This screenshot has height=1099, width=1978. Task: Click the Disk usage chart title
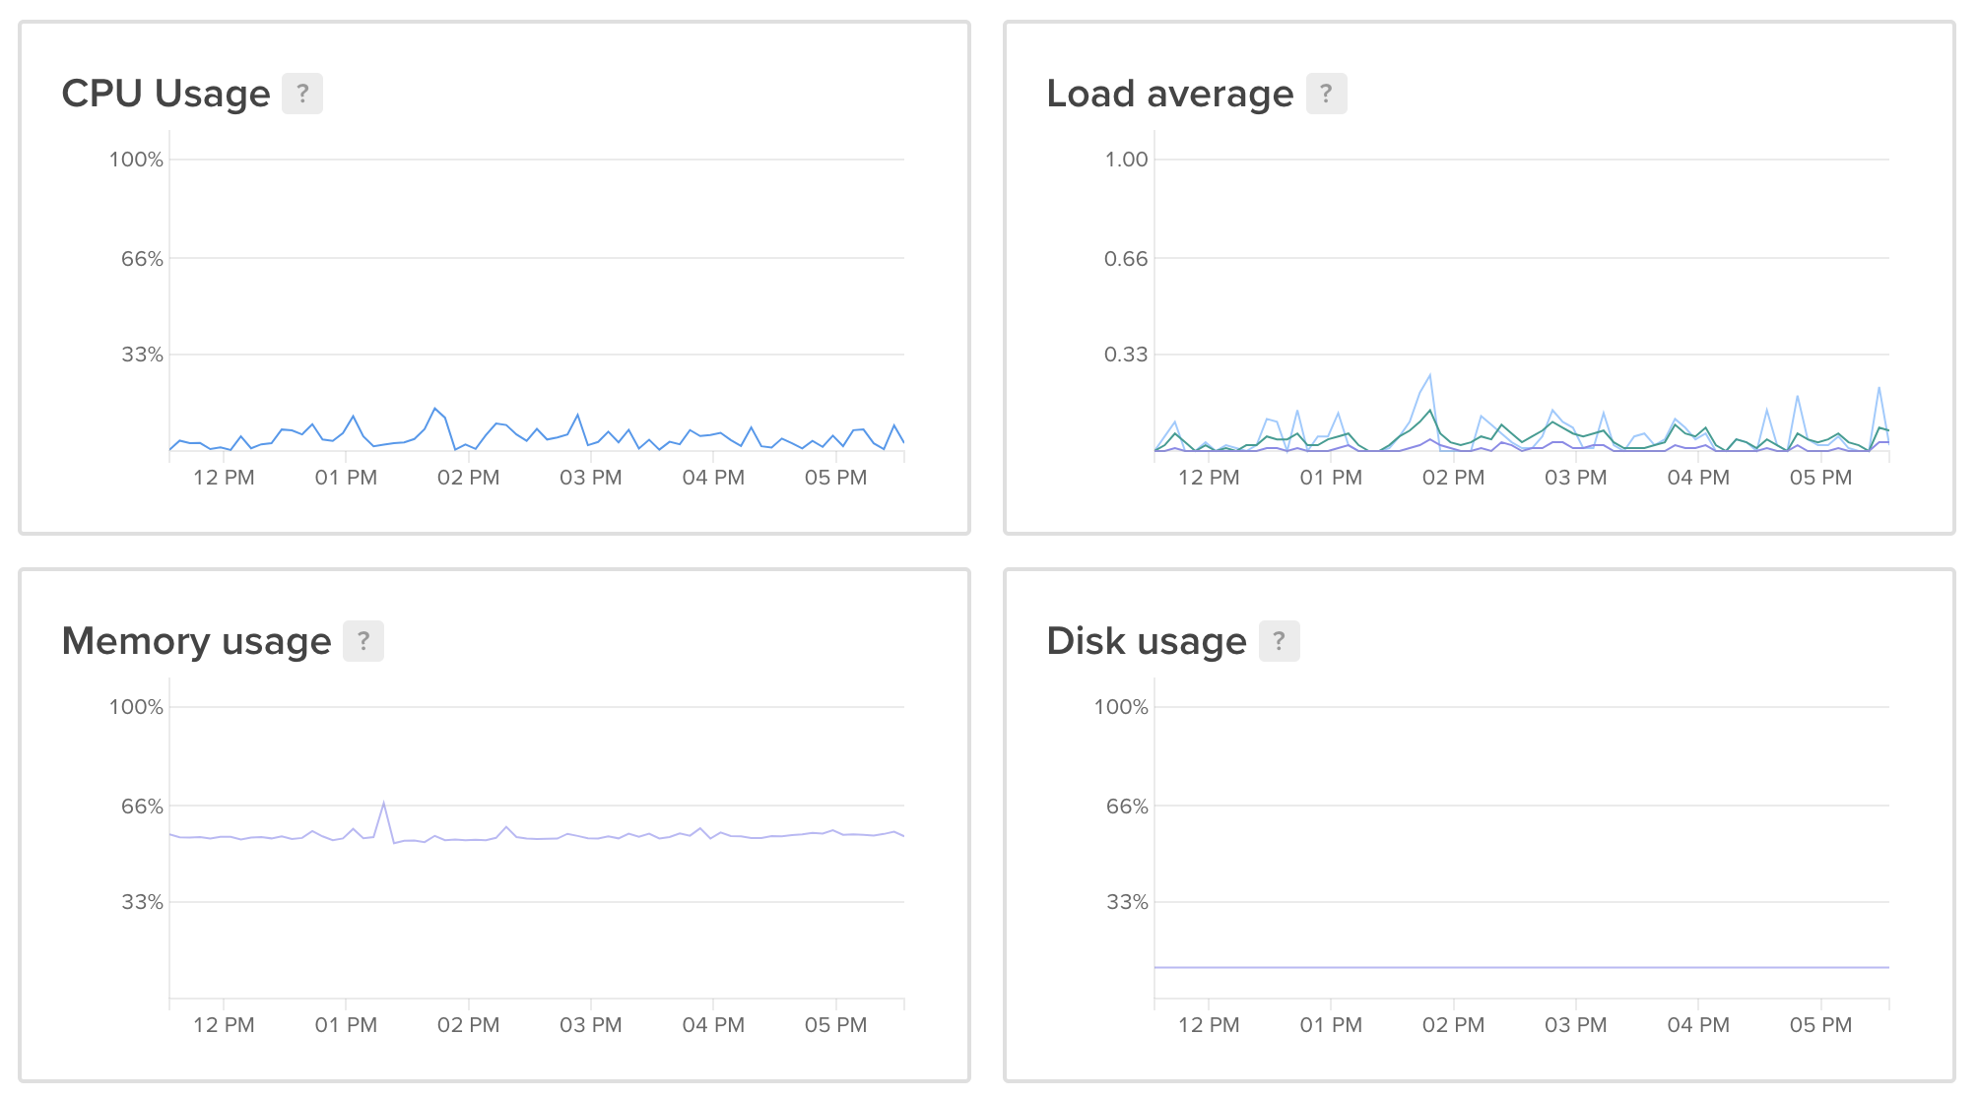coord(1146,641)
